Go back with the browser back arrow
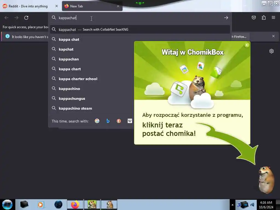This screenshot has height=210, width=280. point(7,18)
